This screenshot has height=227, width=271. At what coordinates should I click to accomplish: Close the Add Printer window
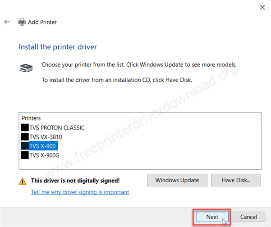pyautogui.click(x=262, y=7)
